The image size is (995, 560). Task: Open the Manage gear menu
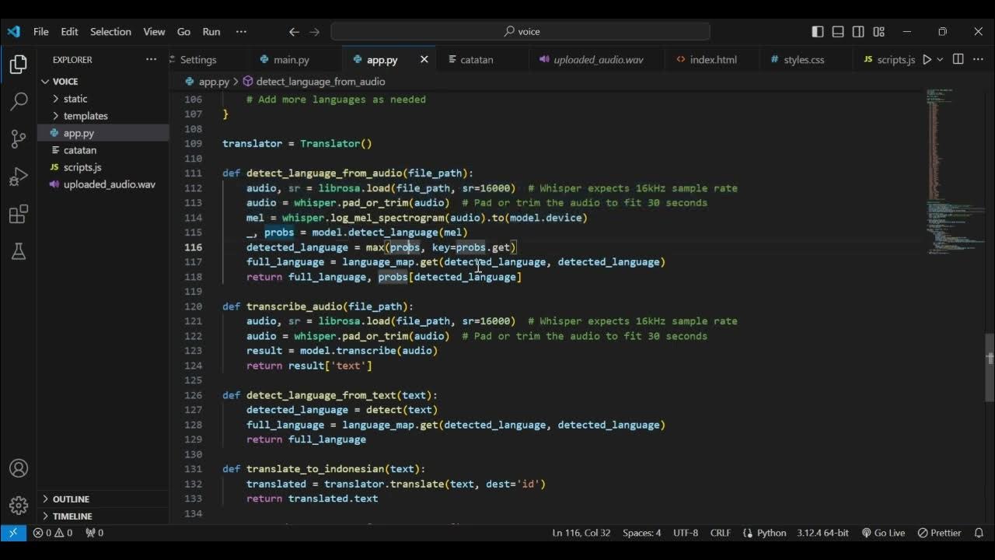[19, 505]
